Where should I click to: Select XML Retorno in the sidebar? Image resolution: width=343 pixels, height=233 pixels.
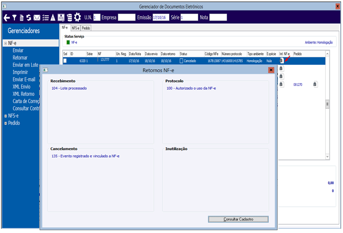pos(23,94)
